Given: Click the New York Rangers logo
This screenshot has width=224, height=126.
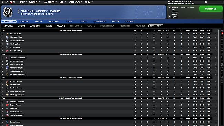Looking at the screenshot, I should point(7,68).
